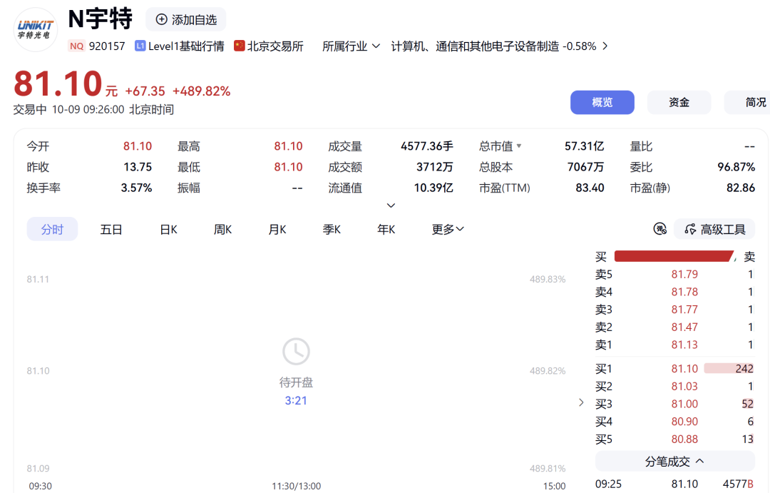Image resolution: width=770 pixels, height=493 pixels.
Task: Add stock to watchlist with 添加自选
Action: (186, 20)
